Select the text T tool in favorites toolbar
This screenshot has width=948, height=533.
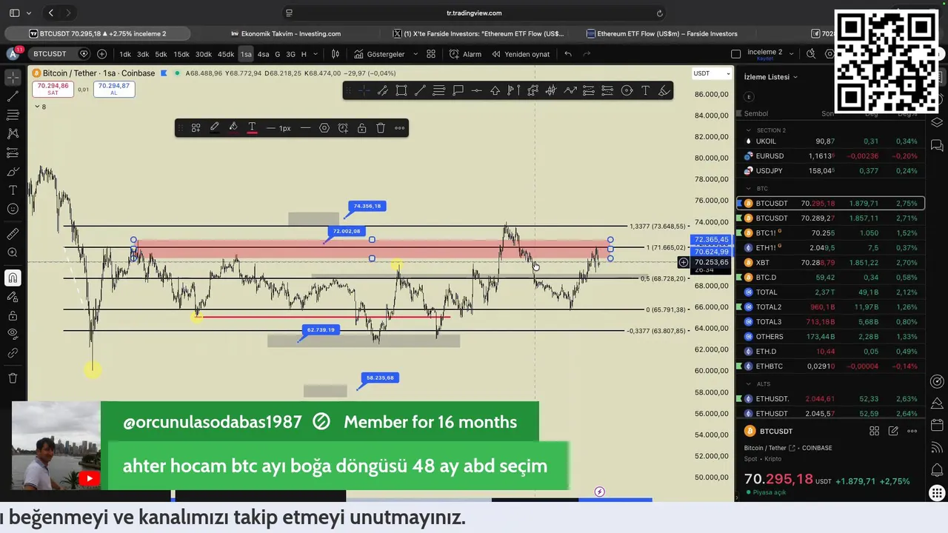click(x=645, y=90)
